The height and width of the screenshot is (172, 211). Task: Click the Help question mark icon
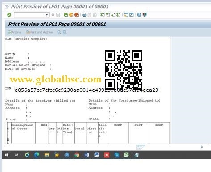139,15
